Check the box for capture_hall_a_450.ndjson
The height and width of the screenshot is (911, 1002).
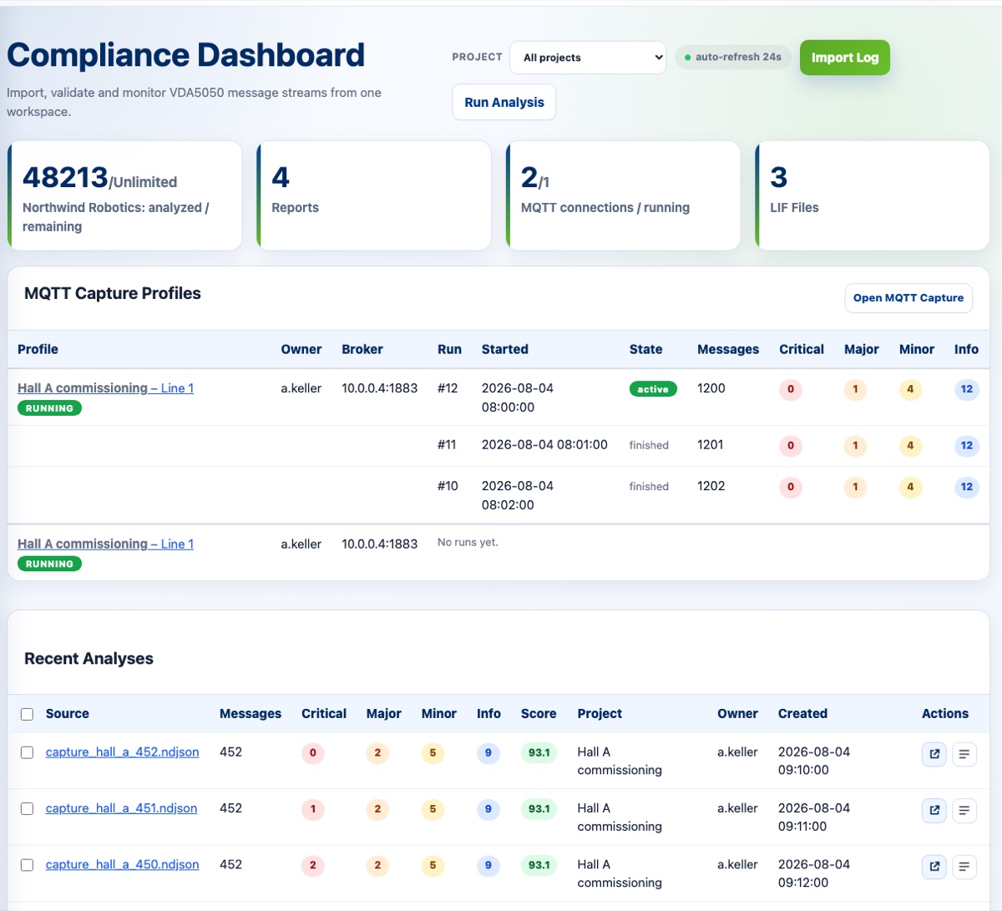tap(27, 865)
